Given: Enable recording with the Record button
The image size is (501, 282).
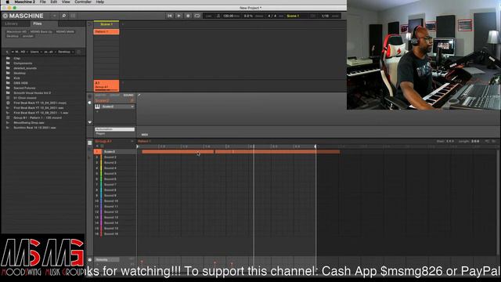Looking at the screenshot, I should point(188,16).
